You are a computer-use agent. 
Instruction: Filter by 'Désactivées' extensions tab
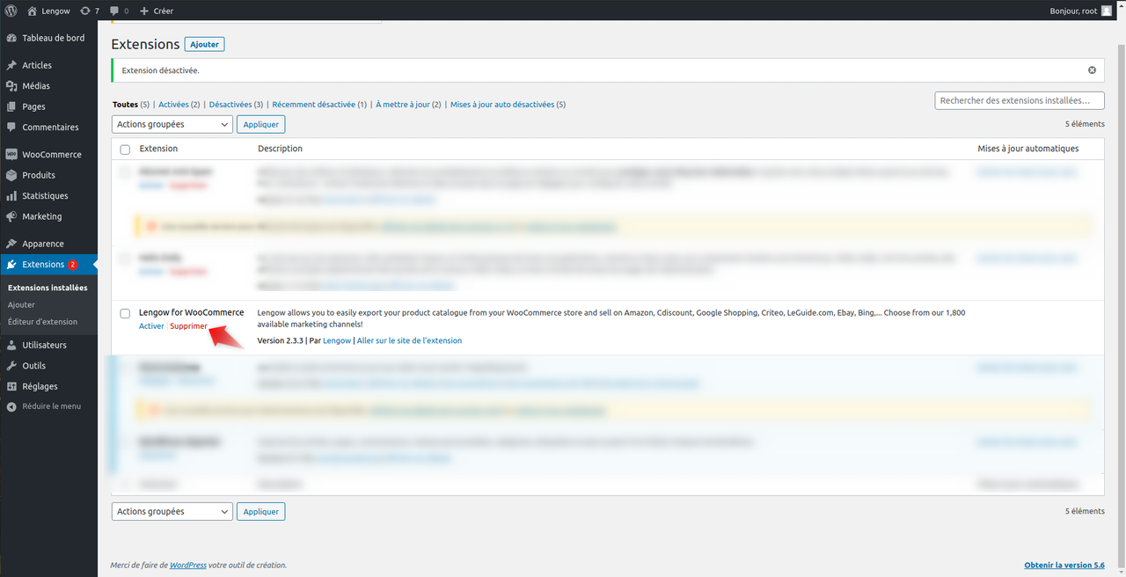(x=230, y=105)
